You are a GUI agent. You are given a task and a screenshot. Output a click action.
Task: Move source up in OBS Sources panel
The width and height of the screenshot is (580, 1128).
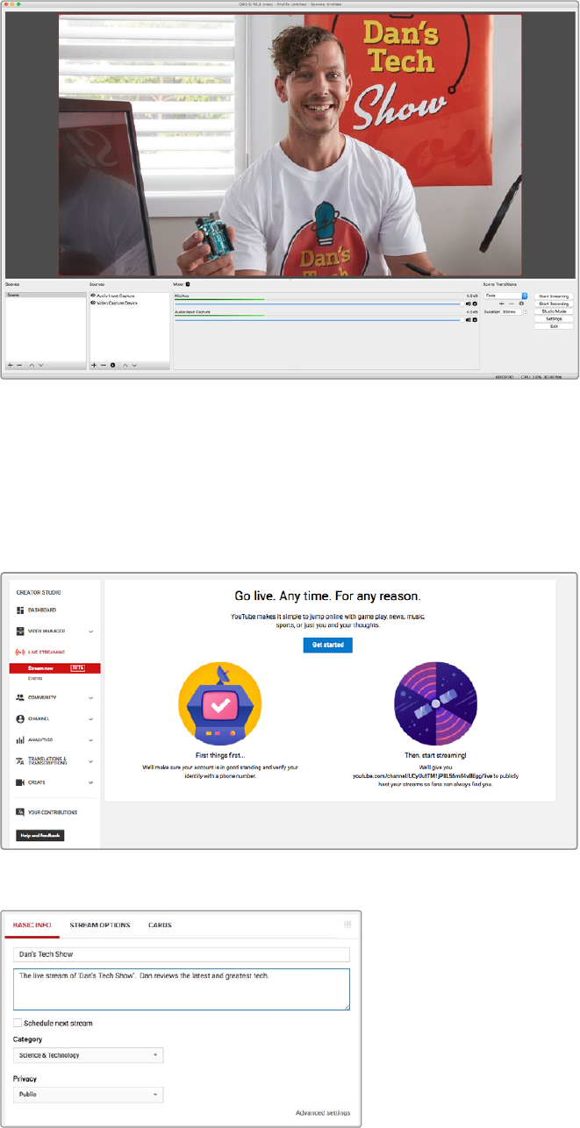125,365
